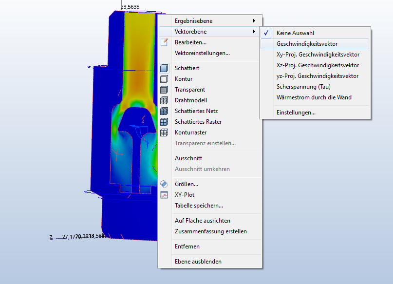Select Scherspannung (Tau) vector
The height and width of the screenshot is (284, 393).
315,87
